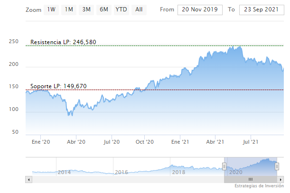This screenshot has width=290, height=193.
Task: Click the From date field
Action: tap(199, 9)
